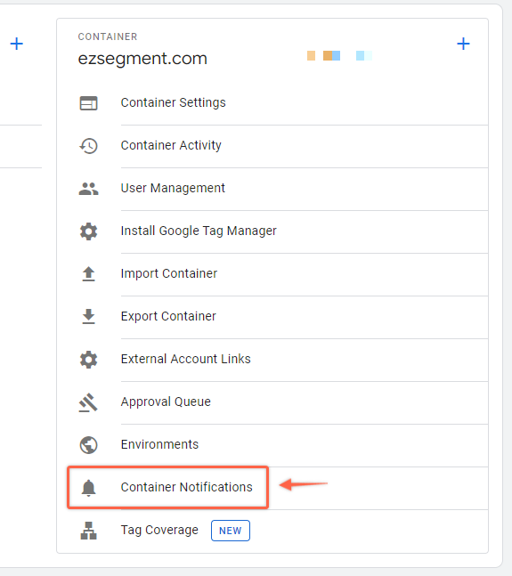Image resolution: width=512 pixels, height=576 pixels.
Task: Click the Import Container upload icon
Action: tap(88, 274)
